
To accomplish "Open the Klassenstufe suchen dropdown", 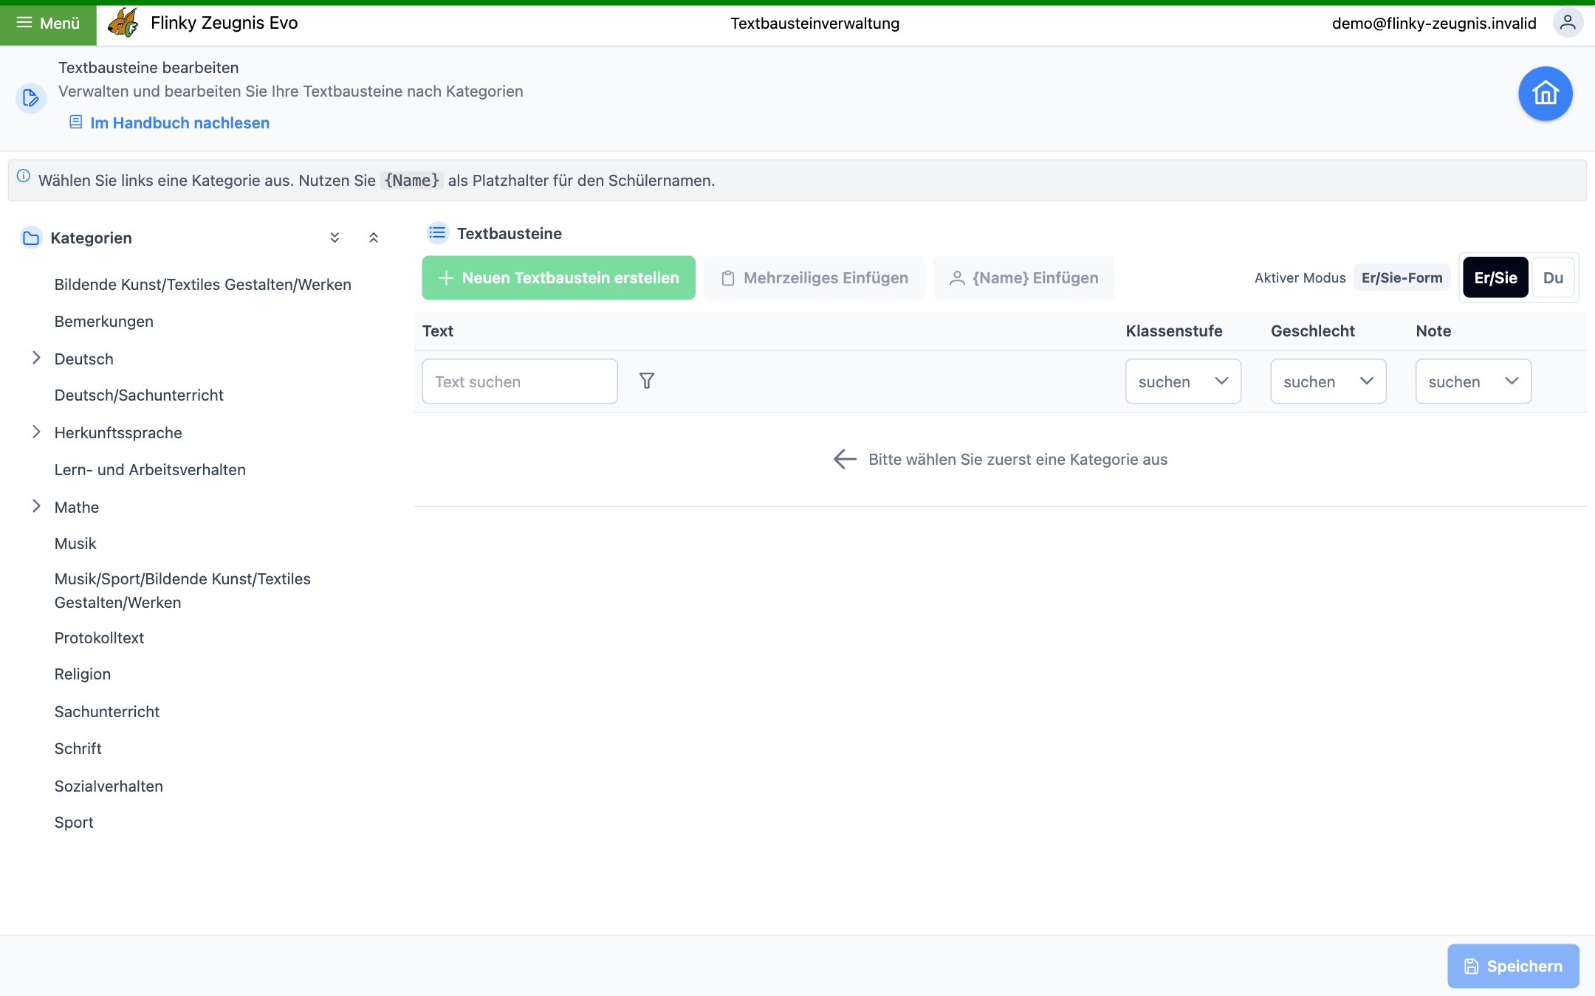I will [1183, 381].
